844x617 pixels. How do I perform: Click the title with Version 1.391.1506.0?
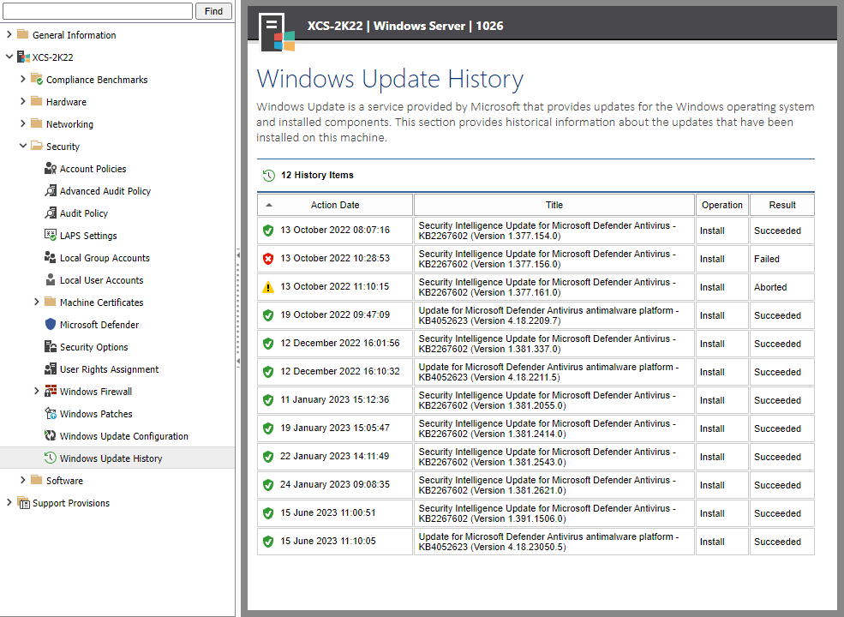coord(547,513)
